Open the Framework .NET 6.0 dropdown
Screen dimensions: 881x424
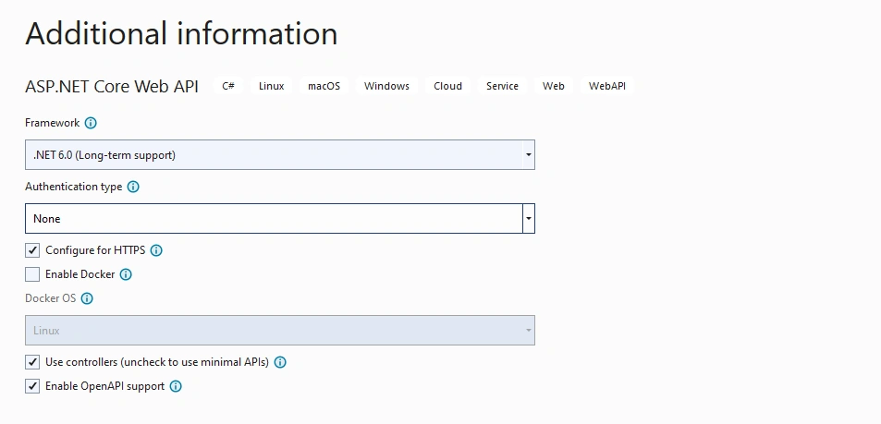280,155
